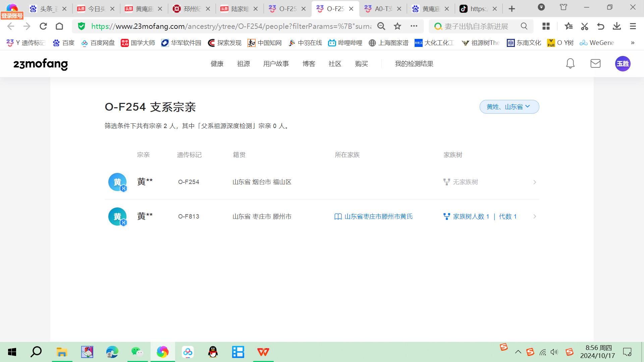This screenshot has width=644, height=362.
Task: Click avatar of the 枣庄市 滕州市 黄** row
Action: pos(117,217)
